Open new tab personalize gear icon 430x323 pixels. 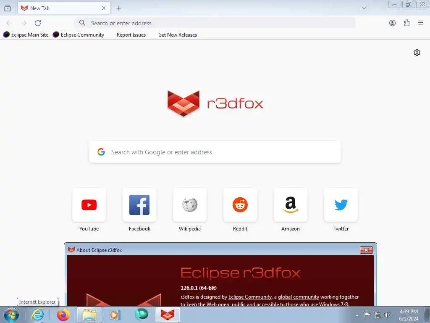coord(417,53)
